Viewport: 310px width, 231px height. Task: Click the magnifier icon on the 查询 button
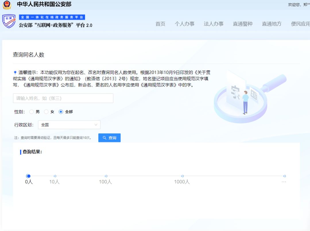point(104,138)
